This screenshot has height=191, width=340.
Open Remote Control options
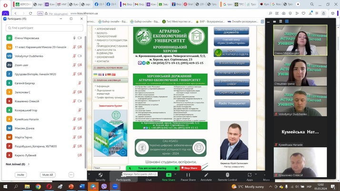coord(227,177)
